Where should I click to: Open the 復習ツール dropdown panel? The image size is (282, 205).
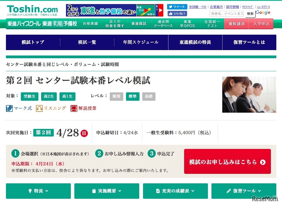pos(244,191)
